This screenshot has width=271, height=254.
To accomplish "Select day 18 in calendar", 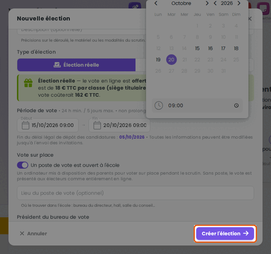I will tap(236, 48).
